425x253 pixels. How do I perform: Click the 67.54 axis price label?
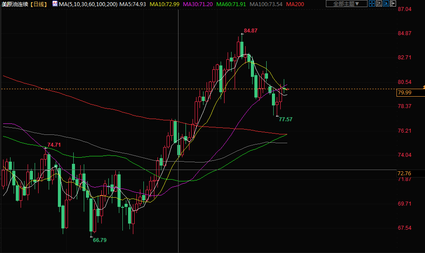tap(405, 228)
